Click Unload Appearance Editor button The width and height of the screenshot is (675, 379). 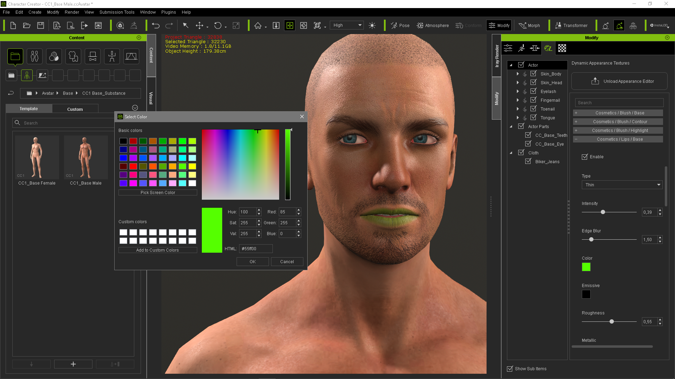619,81
